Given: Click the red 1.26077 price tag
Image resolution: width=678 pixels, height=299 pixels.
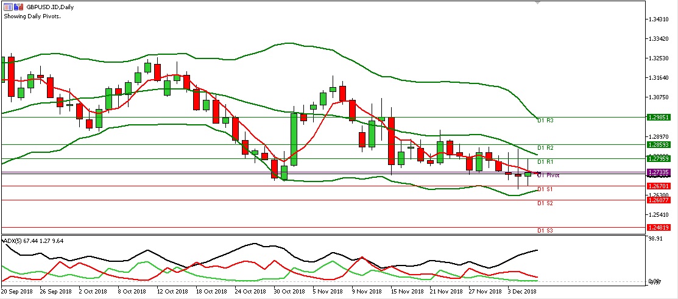Looking at the screenshot, I should click(x=660, y=200).
